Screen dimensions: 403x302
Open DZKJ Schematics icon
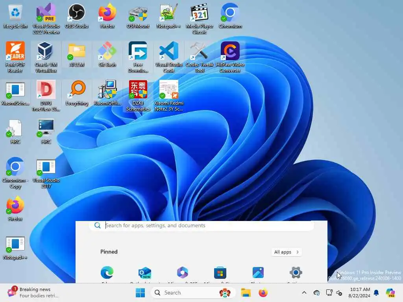coord(138,96)
